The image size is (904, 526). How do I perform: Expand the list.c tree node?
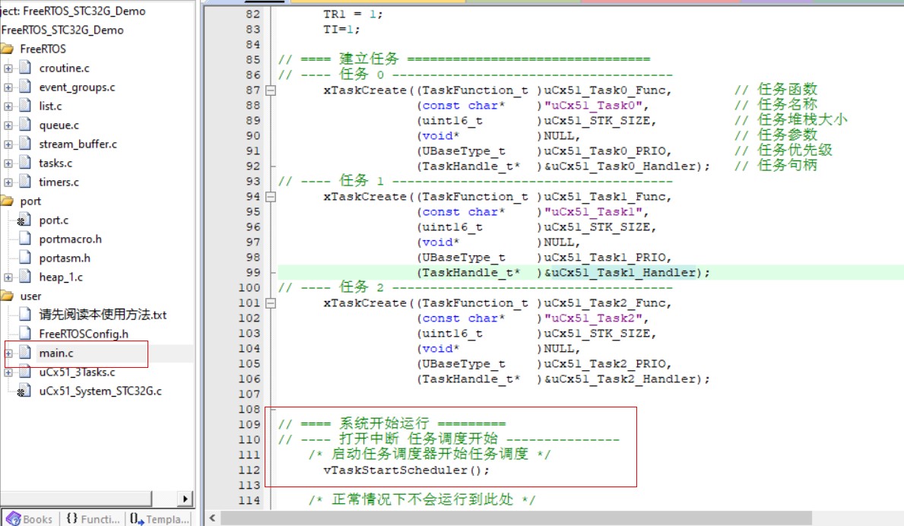click(8, 106)
